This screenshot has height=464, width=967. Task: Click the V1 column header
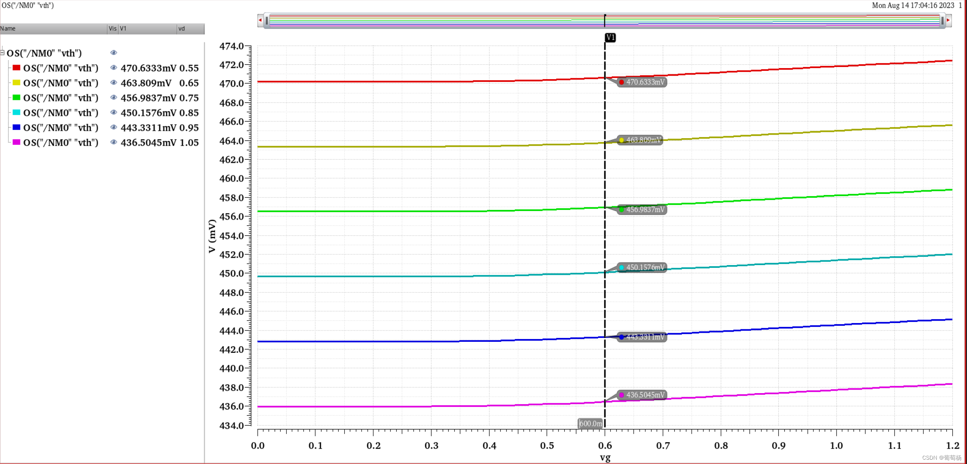[147, 29]
